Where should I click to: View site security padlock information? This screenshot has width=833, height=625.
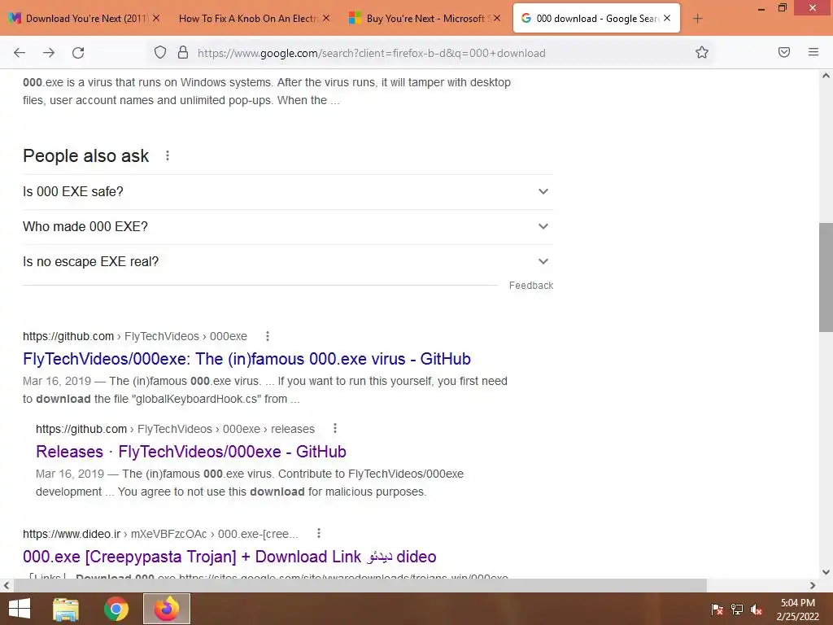point(183,52)
